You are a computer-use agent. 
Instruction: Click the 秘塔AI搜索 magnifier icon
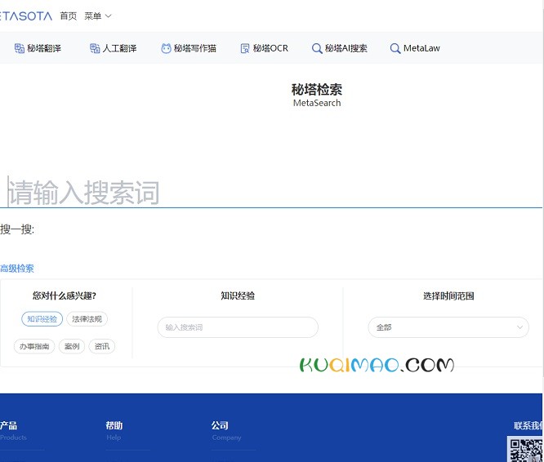[x=317, y=48]
